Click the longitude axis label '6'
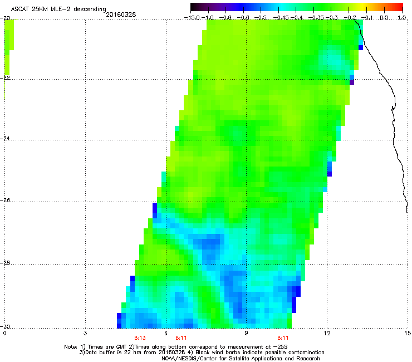This screenshot has width=412, height=362. 166,334
